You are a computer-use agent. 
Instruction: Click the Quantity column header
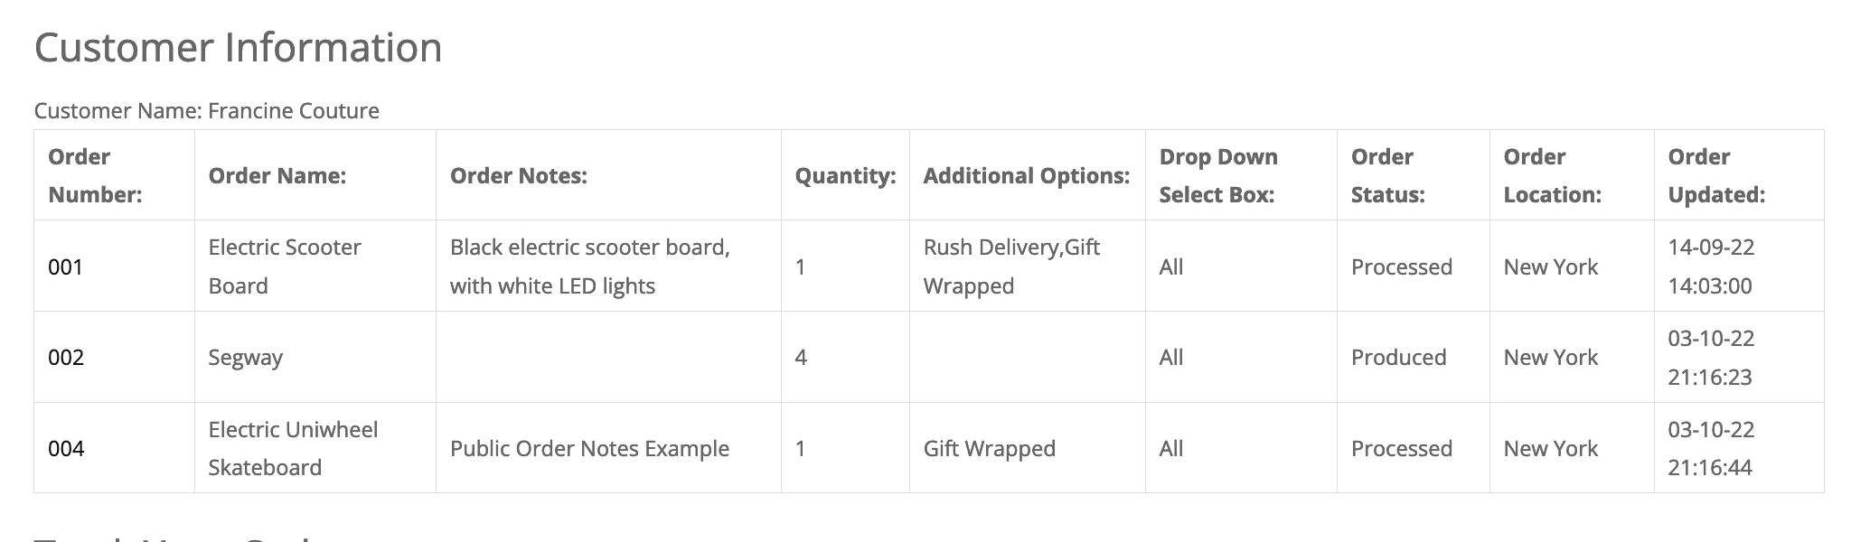(845, 176)
